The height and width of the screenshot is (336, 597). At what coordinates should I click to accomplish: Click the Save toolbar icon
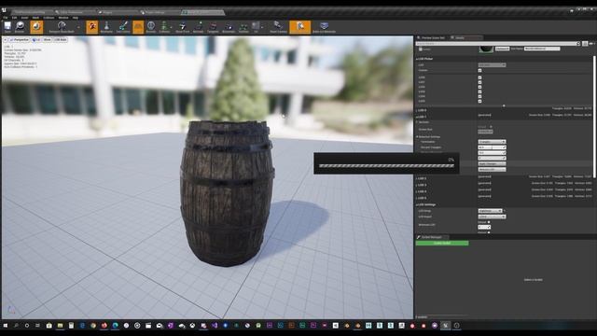(7, 27)
